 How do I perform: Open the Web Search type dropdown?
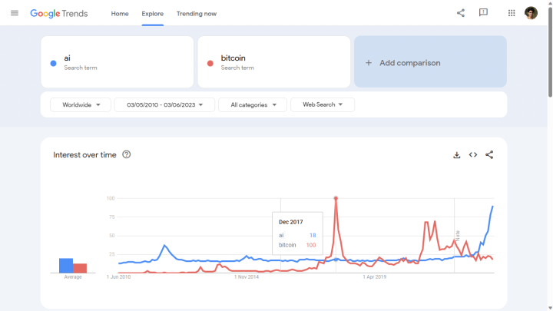[x=323, y=104]
